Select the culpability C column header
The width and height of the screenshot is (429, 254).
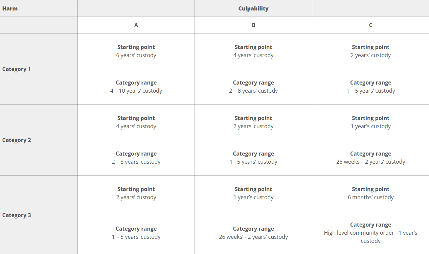tap(370, 25)
